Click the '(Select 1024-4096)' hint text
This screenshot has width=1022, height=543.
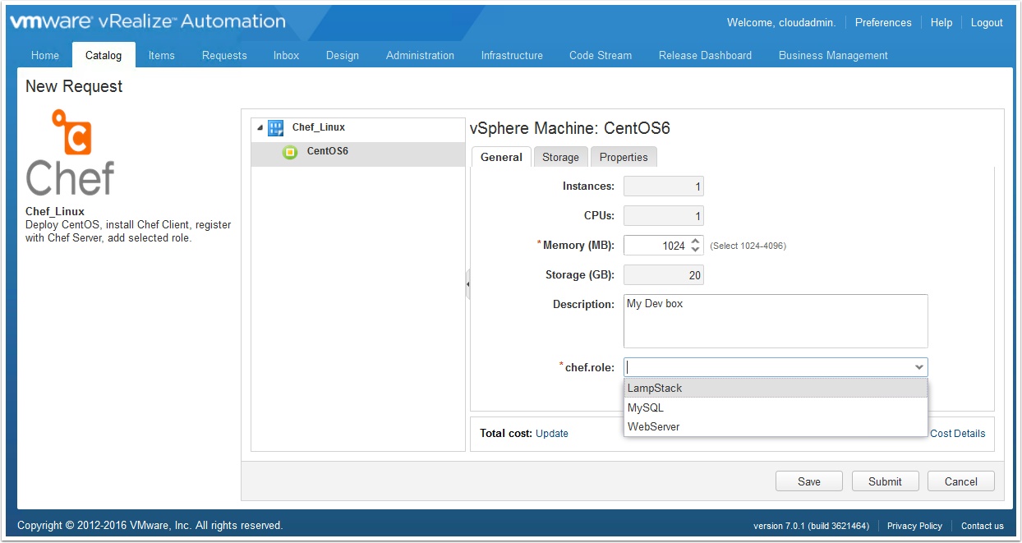coord(748,246)
